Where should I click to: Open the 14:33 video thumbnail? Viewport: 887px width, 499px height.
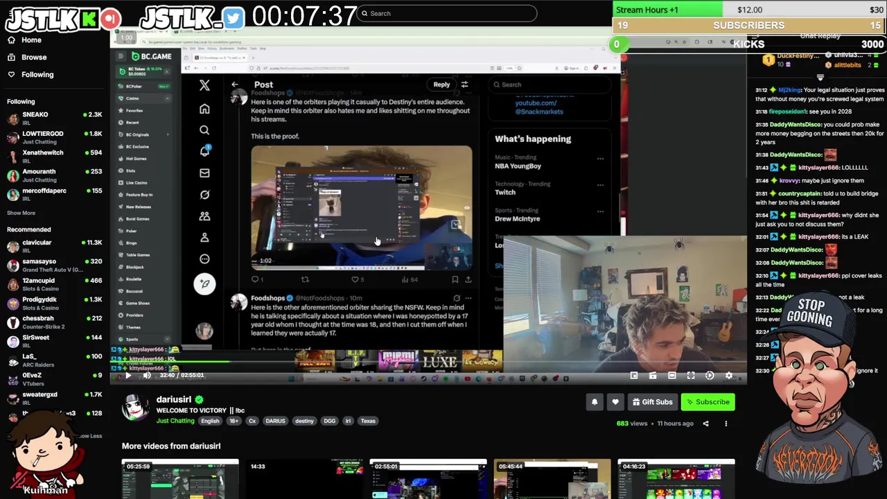[304, 478]
